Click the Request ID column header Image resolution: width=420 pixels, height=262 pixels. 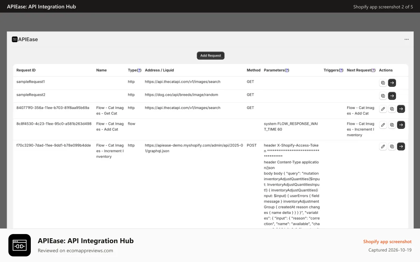pos(26,70)
